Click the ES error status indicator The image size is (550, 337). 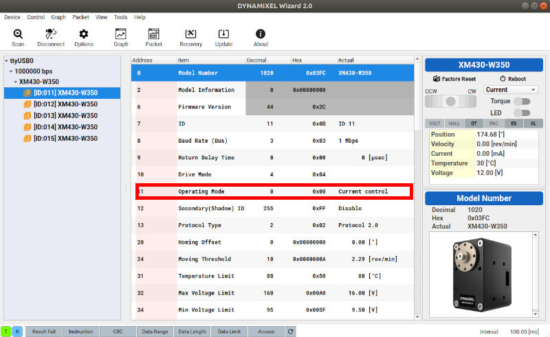514,124
